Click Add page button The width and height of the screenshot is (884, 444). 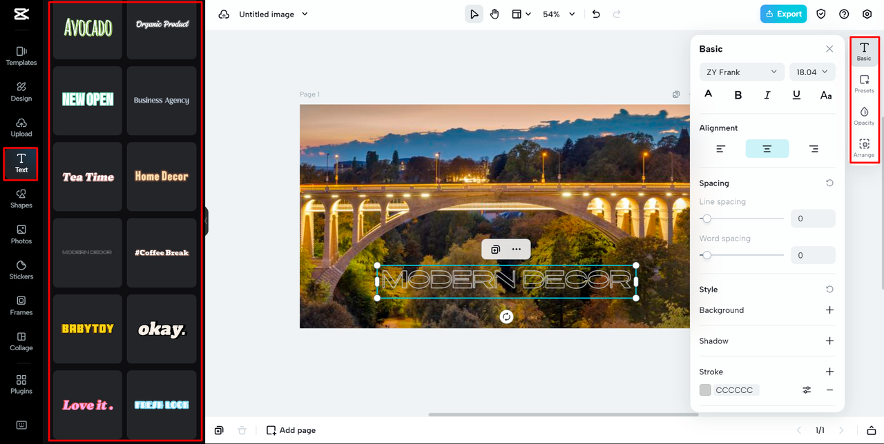click(x=291, y=430)
